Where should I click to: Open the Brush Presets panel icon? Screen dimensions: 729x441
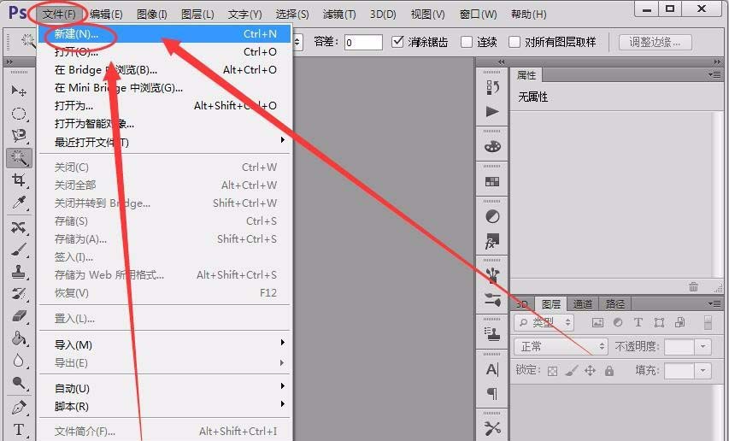492,299
